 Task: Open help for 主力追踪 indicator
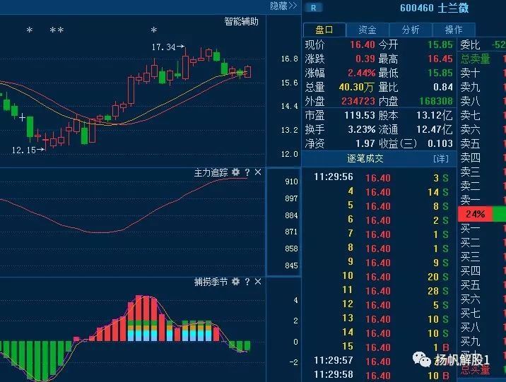247,172
